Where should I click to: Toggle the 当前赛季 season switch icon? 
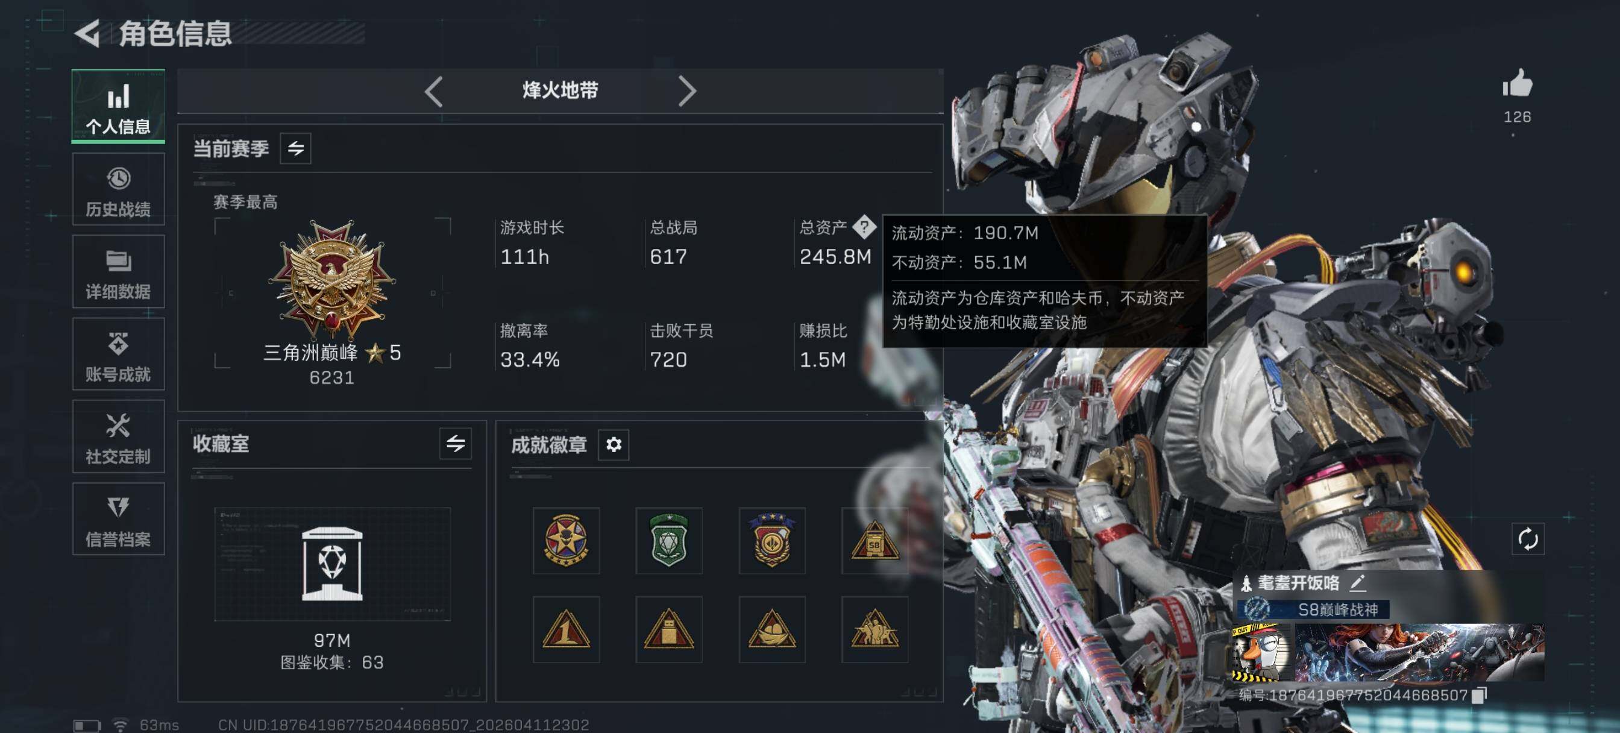295,148
